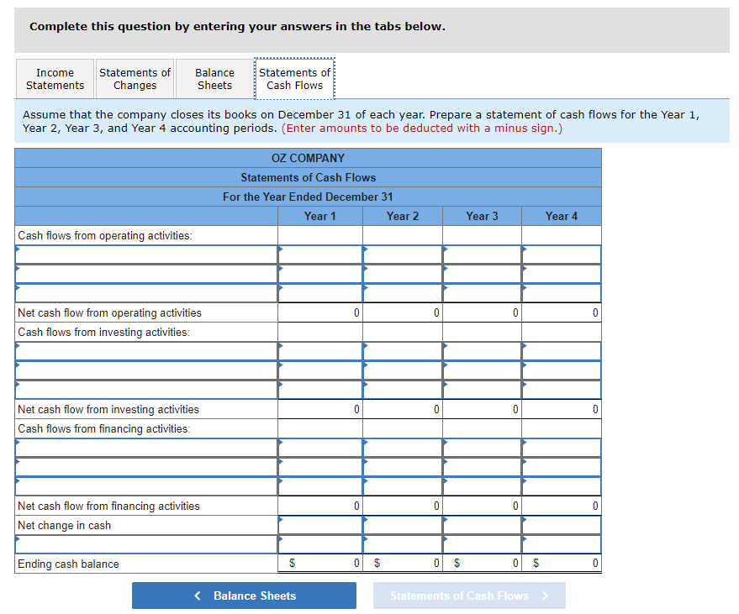Open label dropdown below Net change in cash
This screenshot has height=614, width=739.
146,544
